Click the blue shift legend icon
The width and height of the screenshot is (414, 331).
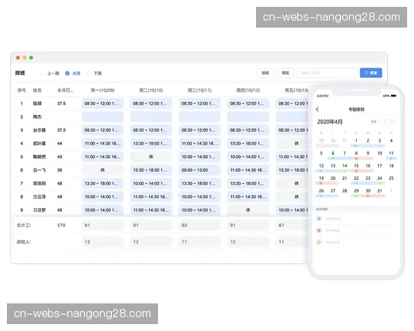[319, 219]
